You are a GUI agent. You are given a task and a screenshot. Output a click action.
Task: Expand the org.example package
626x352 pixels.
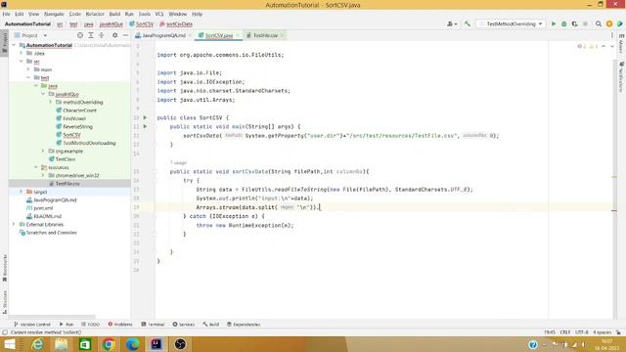[43, 151]
